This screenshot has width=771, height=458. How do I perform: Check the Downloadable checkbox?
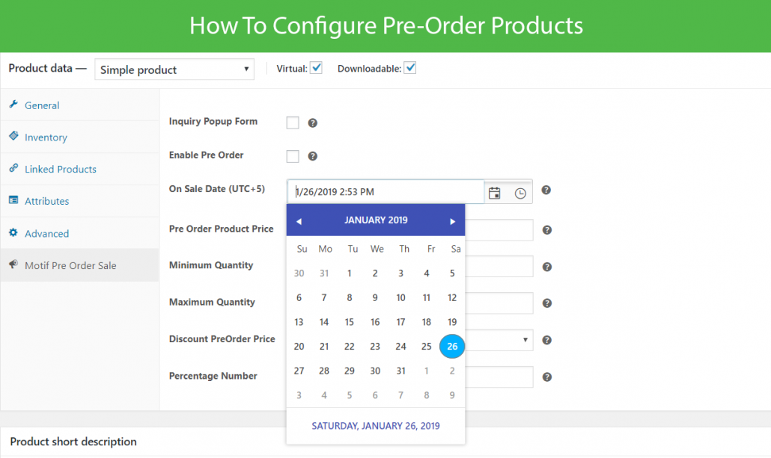[410, 67]
